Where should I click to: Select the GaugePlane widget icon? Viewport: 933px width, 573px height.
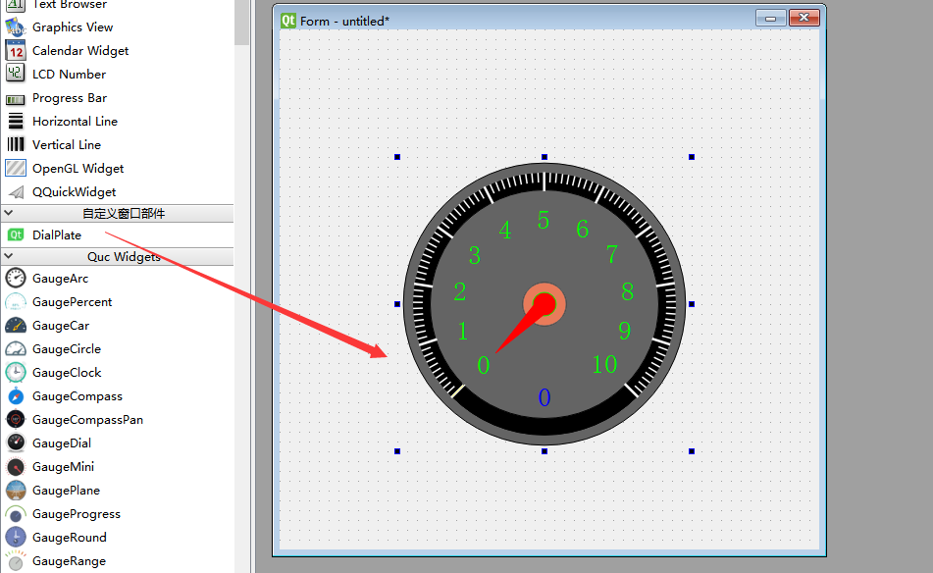(15, 490)
